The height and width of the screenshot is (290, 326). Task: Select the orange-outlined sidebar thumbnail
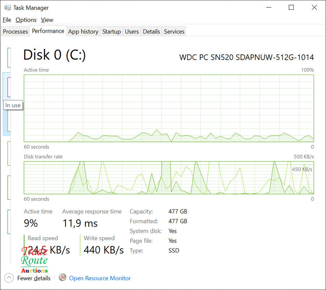[x=9, y=188]
